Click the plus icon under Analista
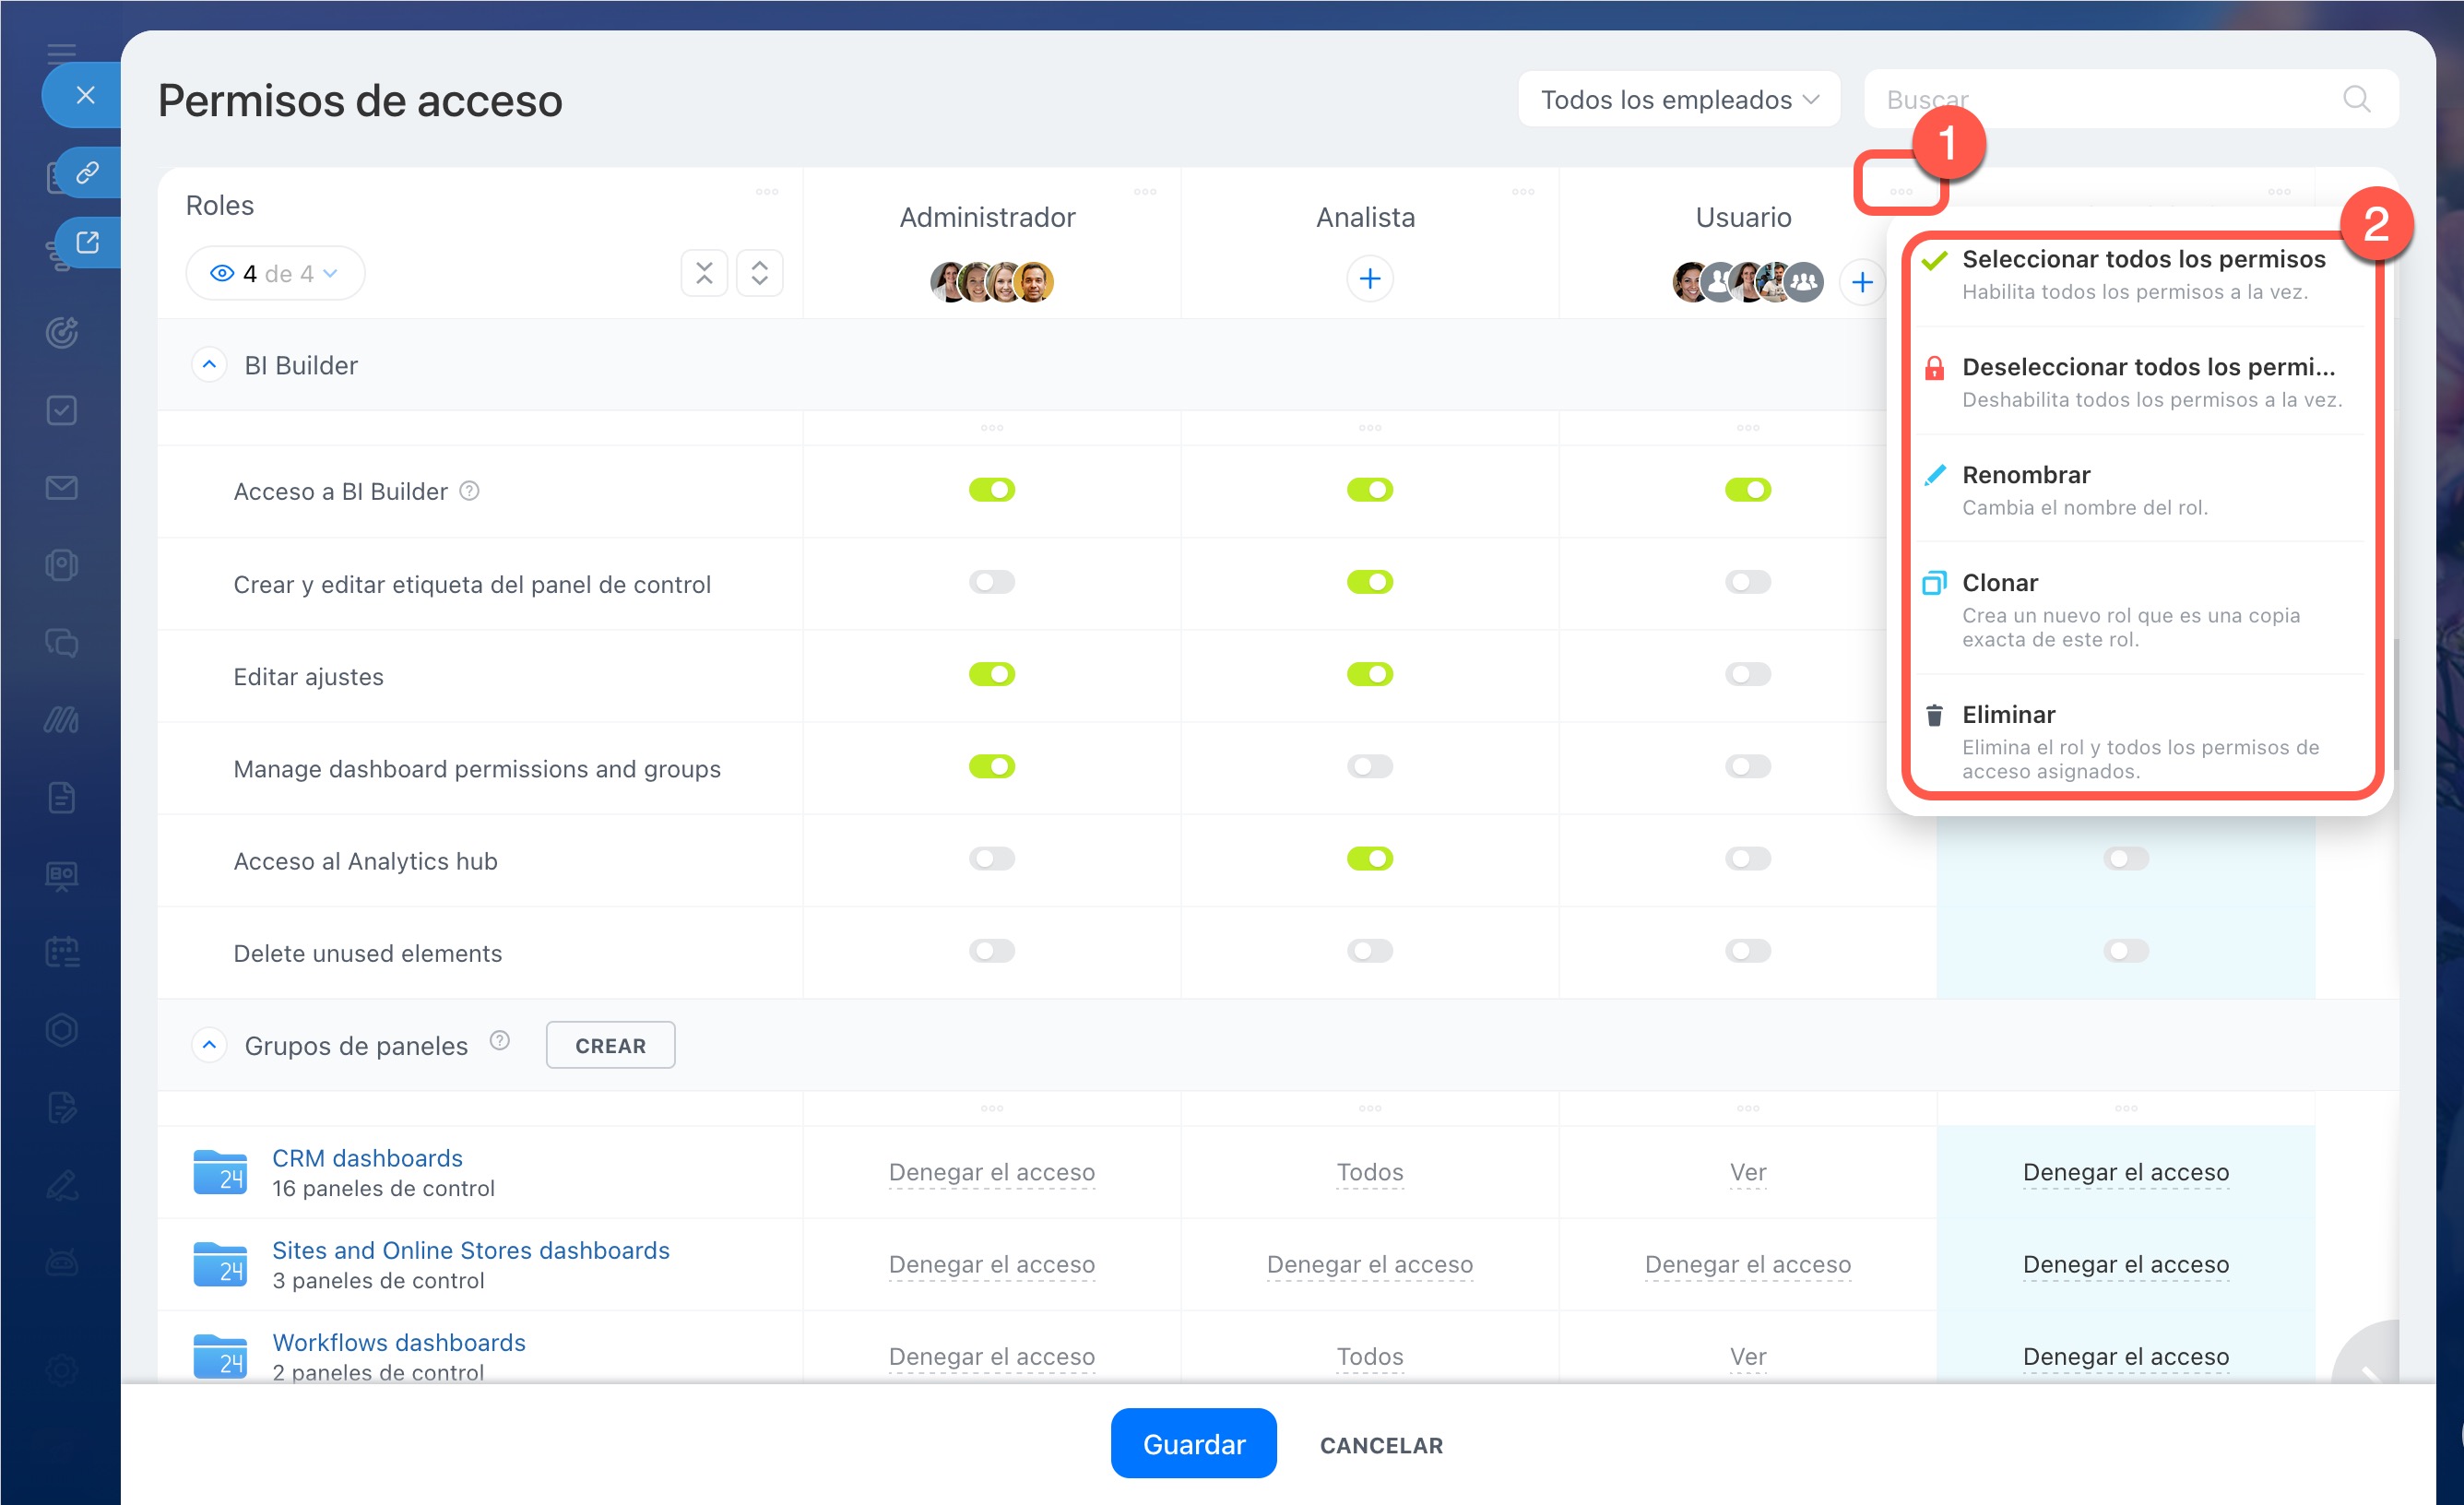 coord(1369,279)
